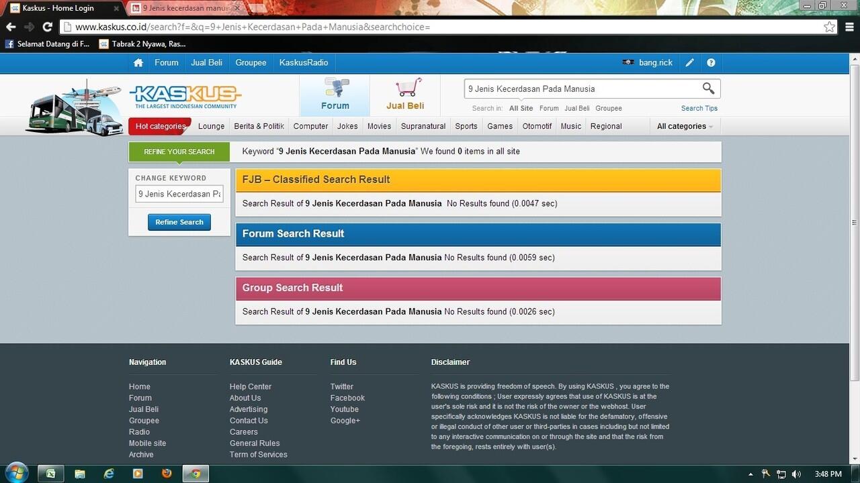Open the Help Center footer link
Image resolution: width=860 pixels, height=483 pixels.
(251, 386)
